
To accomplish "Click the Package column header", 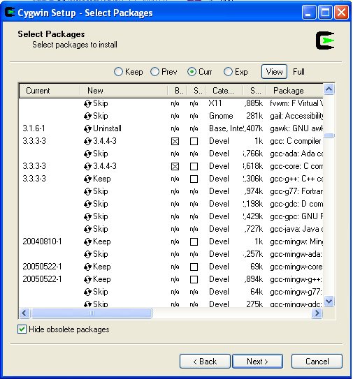I will pyautogui.click(x=295, y=91).
